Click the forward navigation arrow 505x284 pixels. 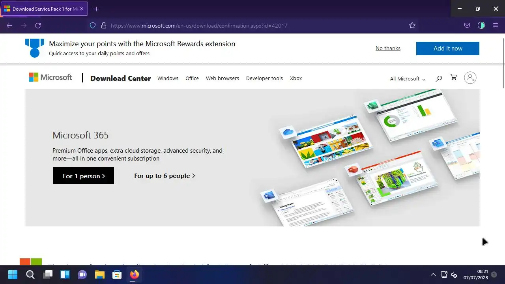pos(24,25)
